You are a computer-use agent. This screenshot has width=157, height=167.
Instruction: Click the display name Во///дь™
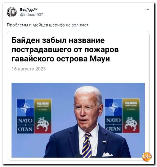(29, 10)
